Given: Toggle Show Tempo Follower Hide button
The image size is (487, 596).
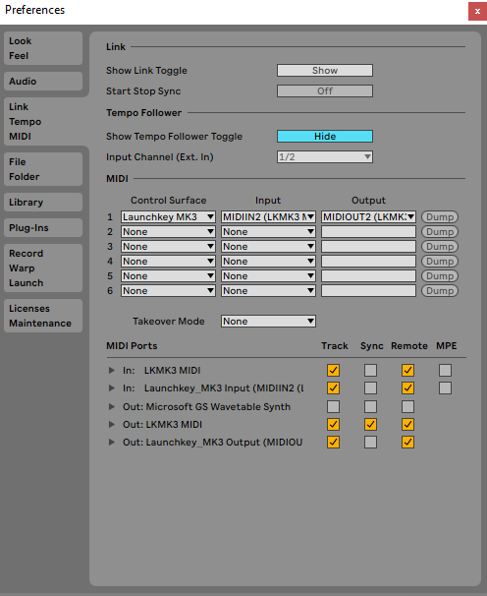Looking at the screenshot, I should [x=325, y=136].
